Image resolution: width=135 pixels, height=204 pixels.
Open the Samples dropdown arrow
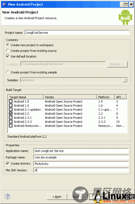(125, 80)
